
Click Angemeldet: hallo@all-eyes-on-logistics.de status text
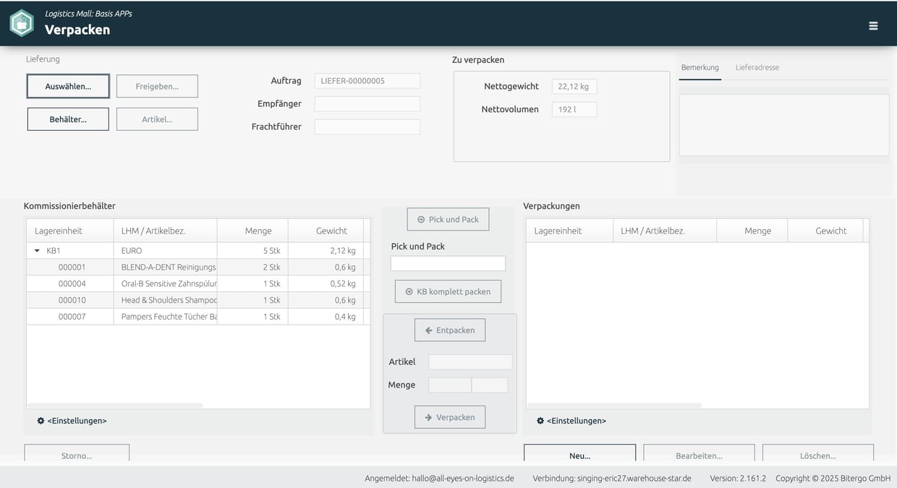tap(439, 478)
